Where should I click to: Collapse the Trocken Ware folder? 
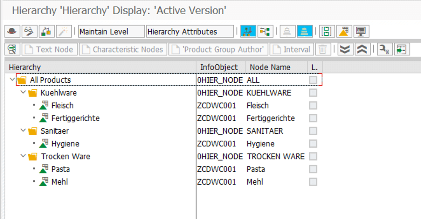[22, 156]
